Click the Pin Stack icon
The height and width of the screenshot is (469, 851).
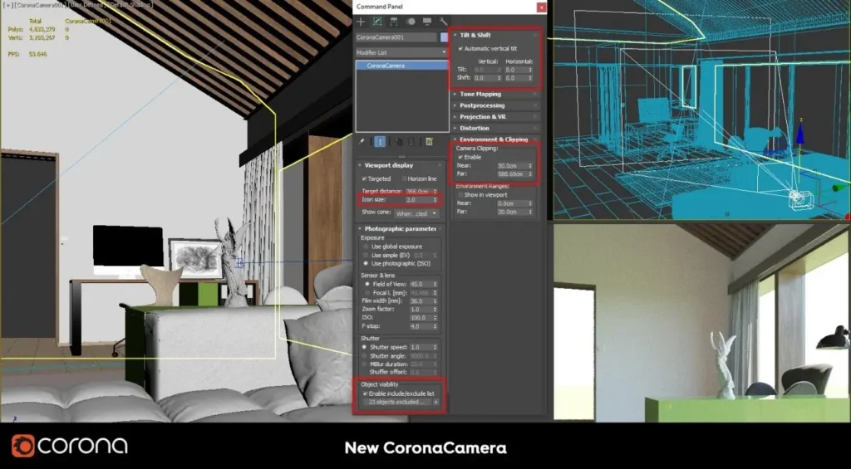(362, 141)
